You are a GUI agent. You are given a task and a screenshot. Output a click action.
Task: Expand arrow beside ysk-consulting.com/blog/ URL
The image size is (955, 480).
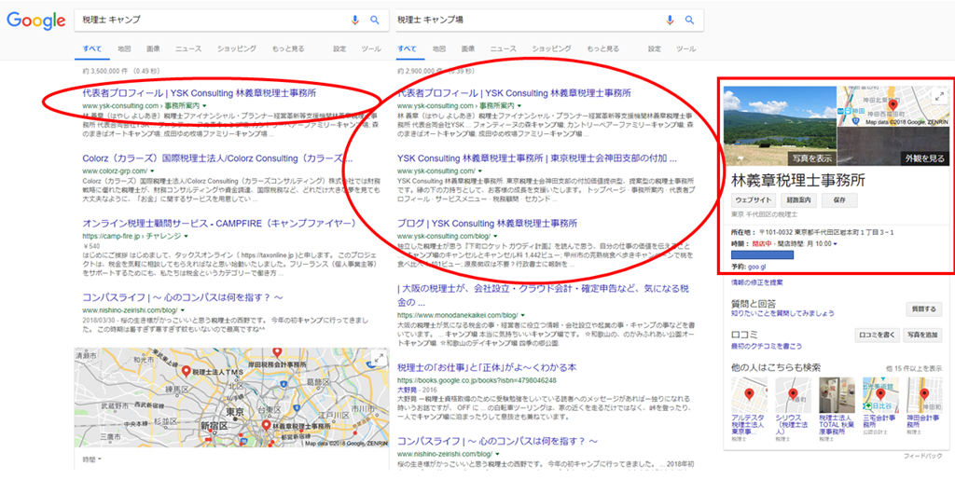tap(496, 236)
